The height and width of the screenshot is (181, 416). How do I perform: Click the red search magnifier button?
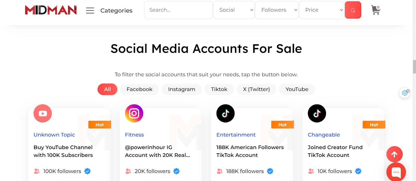pyautogui.click(x=353, y=10)
